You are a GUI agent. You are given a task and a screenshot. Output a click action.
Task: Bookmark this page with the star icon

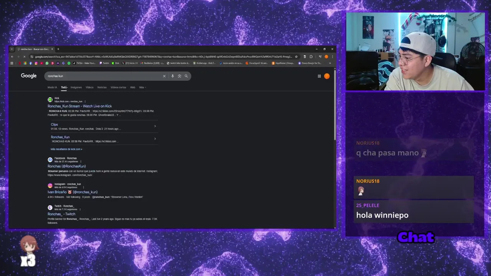coord(296,57)
